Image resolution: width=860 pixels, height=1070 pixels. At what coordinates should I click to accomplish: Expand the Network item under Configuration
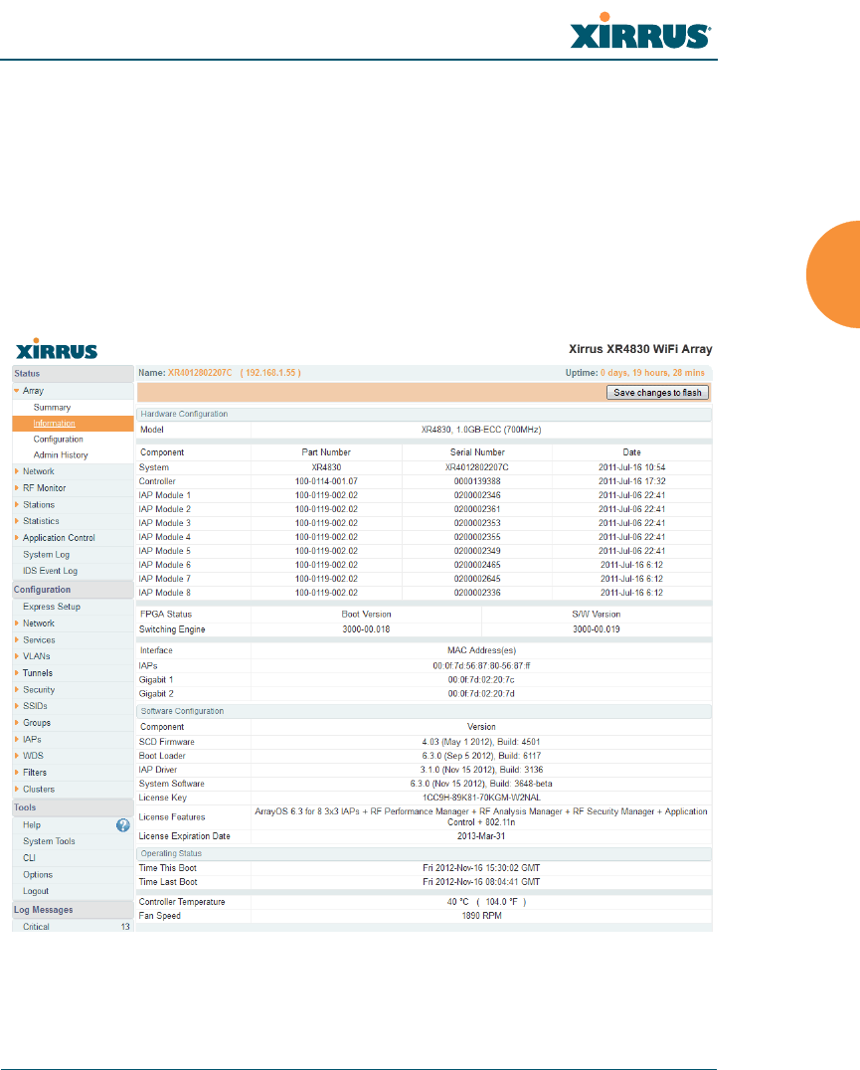point(16,624)
